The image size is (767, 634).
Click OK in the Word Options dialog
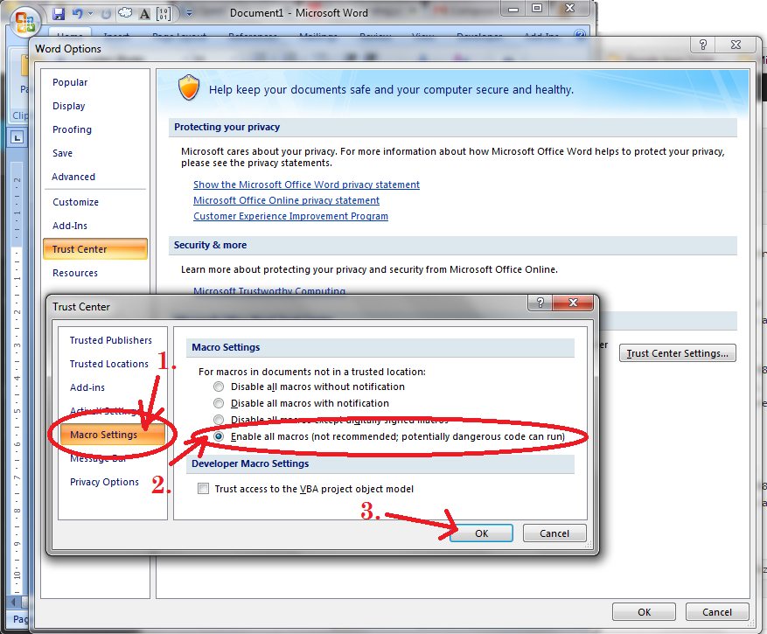(644, 612)
